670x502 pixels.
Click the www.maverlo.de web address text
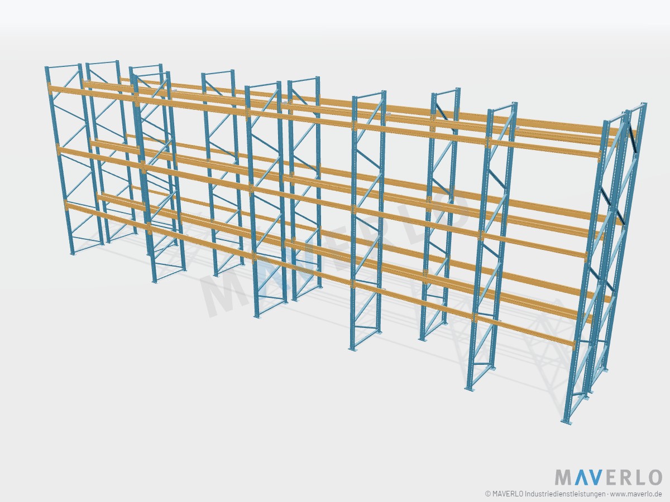(636, 494)
